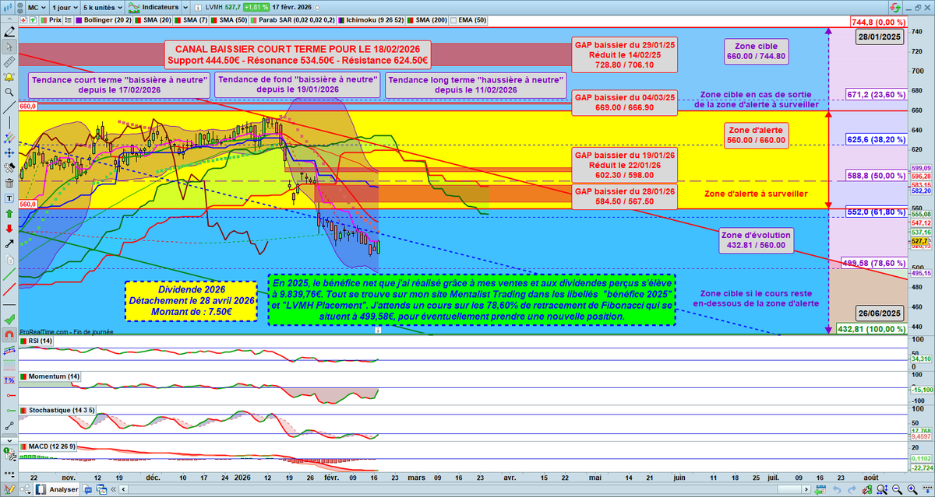Viewport: 935px width, 497px height.
Task: Select the black connector segment tool
Action: [x=9, y=425]
